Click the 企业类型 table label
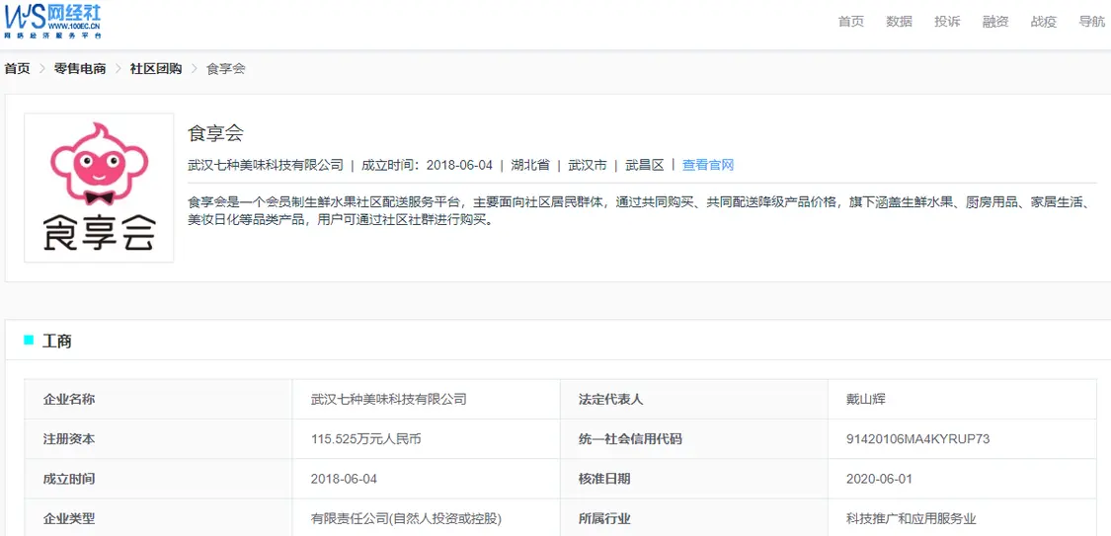The image size is (1111, 536). pos(69,519)
